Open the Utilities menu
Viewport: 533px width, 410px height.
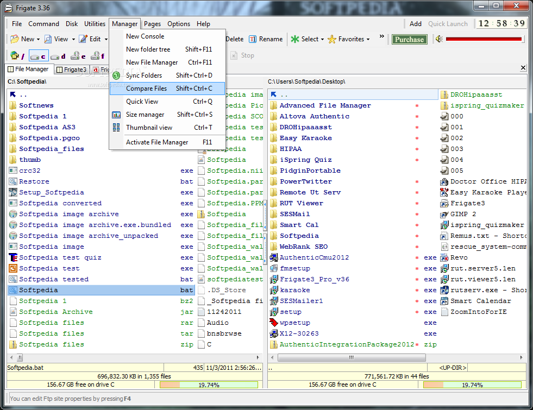(x=95, y=24)
